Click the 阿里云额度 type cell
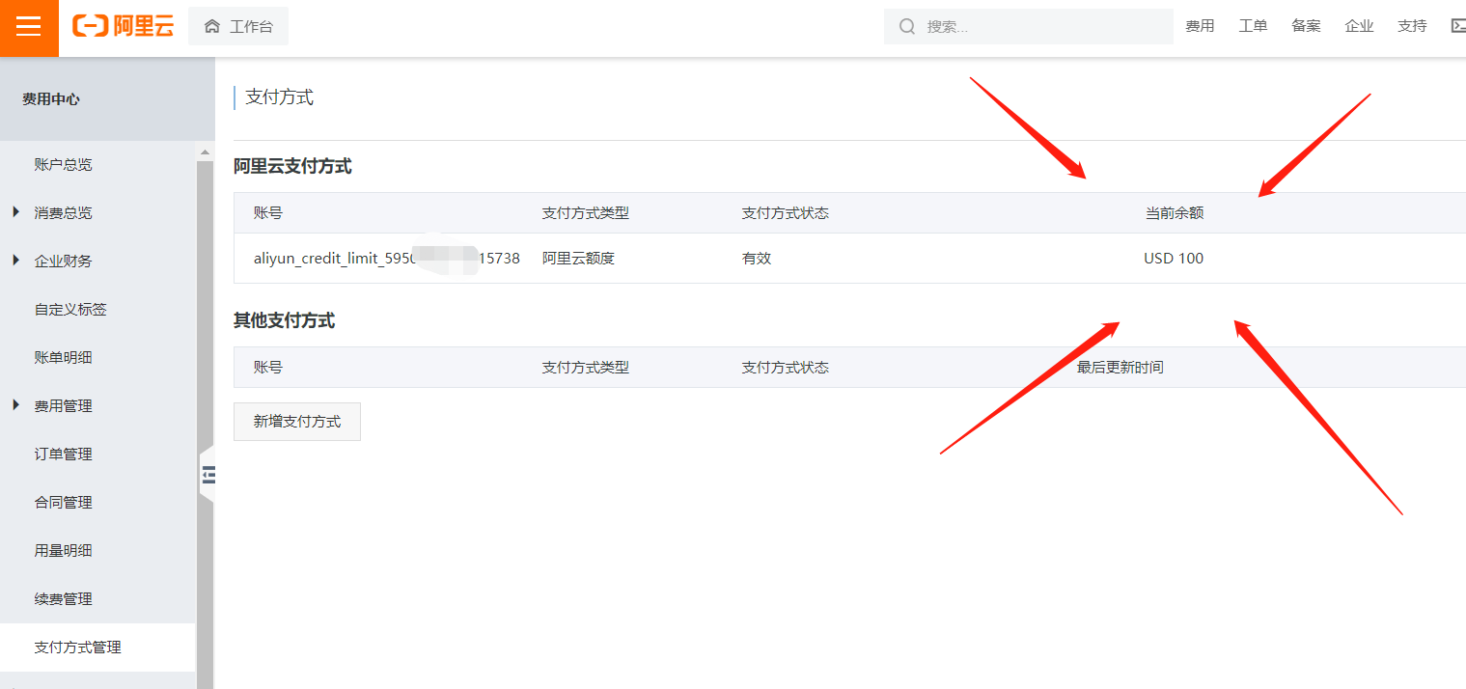The height and width of the screenshot is (689, 1466). click(x=578, y=259)
